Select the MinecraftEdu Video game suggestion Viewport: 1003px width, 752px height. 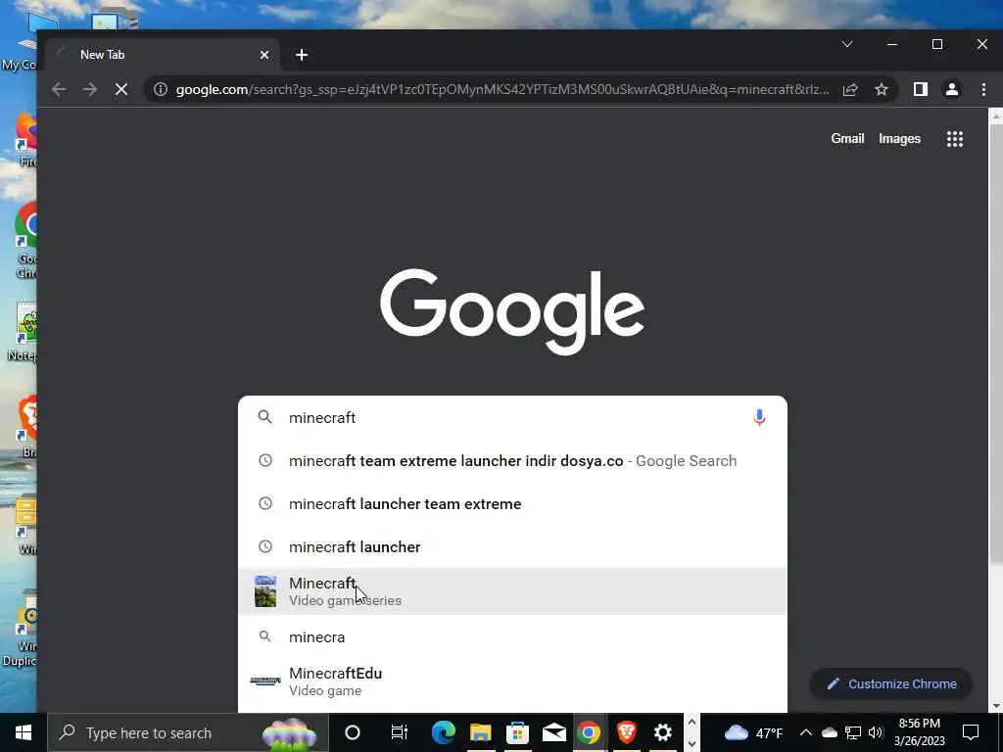pos(512,681)
